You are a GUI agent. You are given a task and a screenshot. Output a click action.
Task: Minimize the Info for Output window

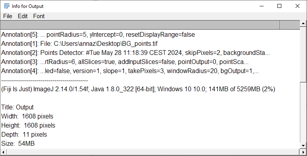[x=262, y=6]
